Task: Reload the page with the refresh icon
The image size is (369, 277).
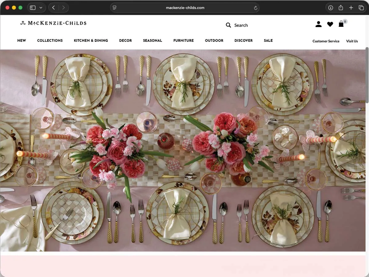Action: [x=256, y=8]
